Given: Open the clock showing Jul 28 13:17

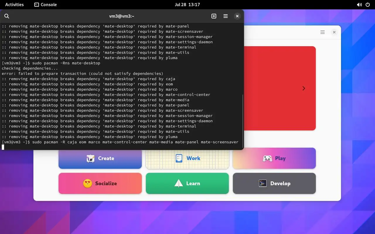Looking at the screenshot, I should pyautogui.click(x=187, y=4).
